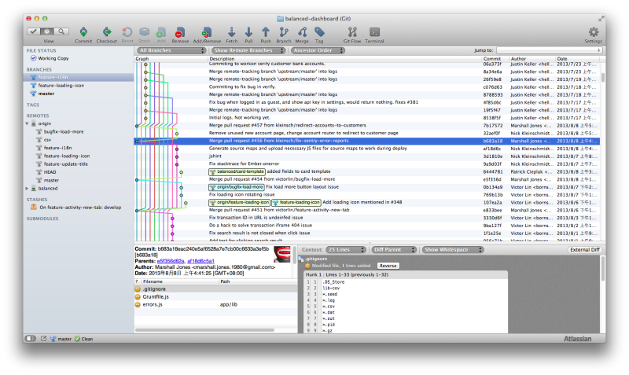Collapse the origin remote tree
Viewport: 629px width, 375px height.
pos(28,123)
